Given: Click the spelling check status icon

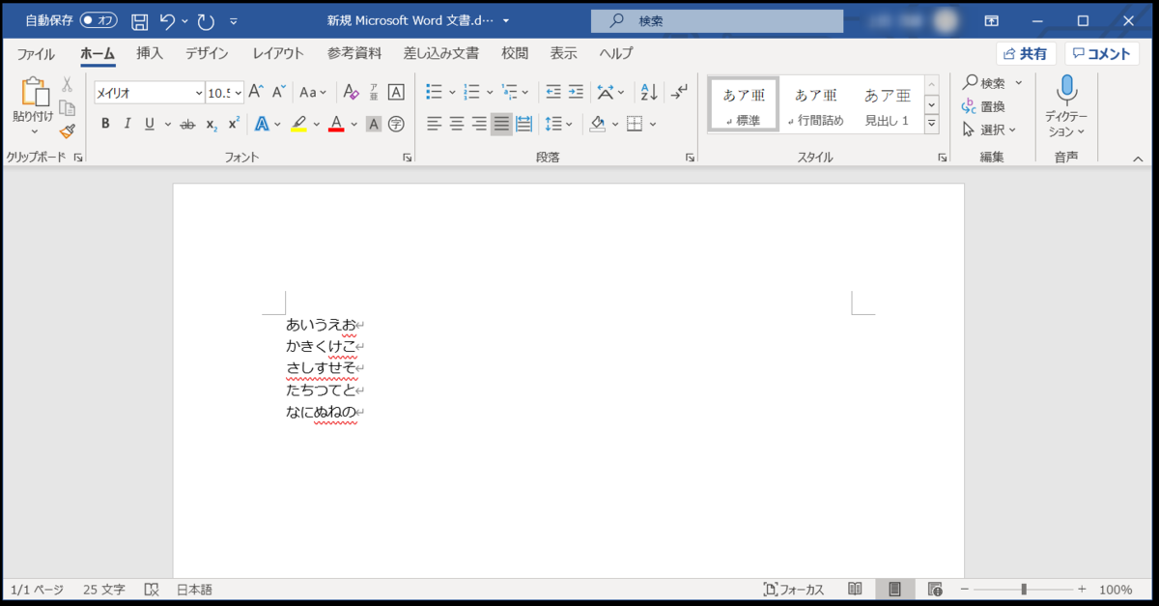Looking at the screenshot, I should point(152,589).
